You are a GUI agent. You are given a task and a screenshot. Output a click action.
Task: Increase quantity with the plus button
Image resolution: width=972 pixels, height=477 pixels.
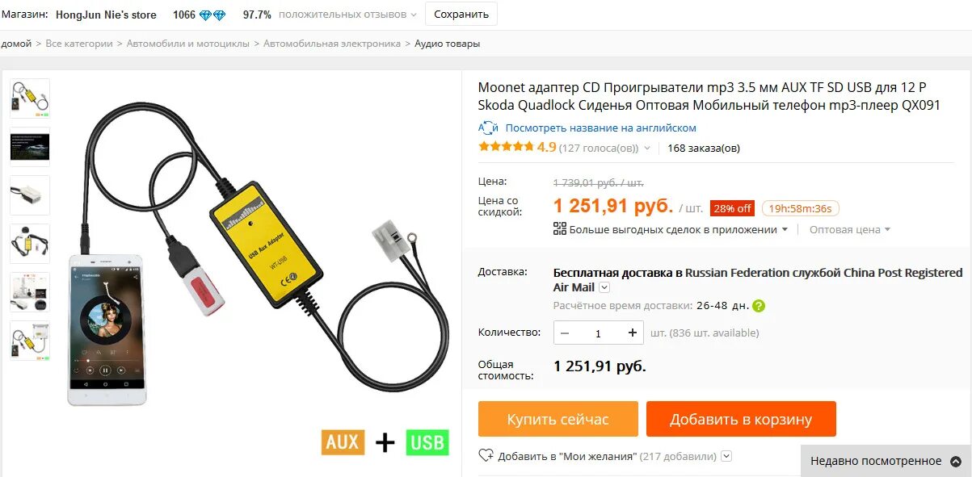[633, 333]
